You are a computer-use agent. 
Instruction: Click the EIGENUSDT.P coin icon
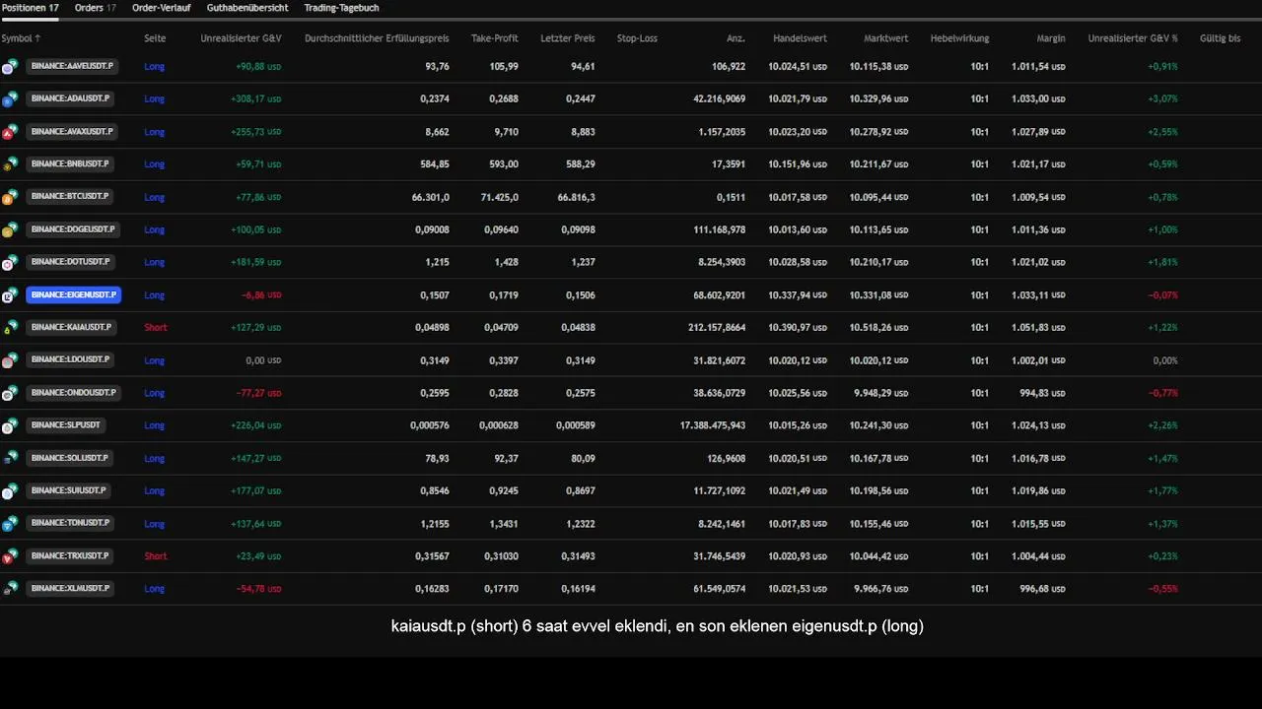(x=10, y=295)
